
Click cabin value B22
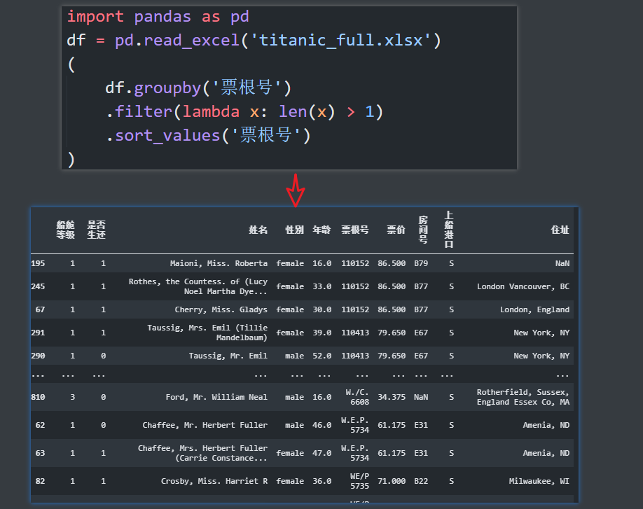tap(421, 481)
